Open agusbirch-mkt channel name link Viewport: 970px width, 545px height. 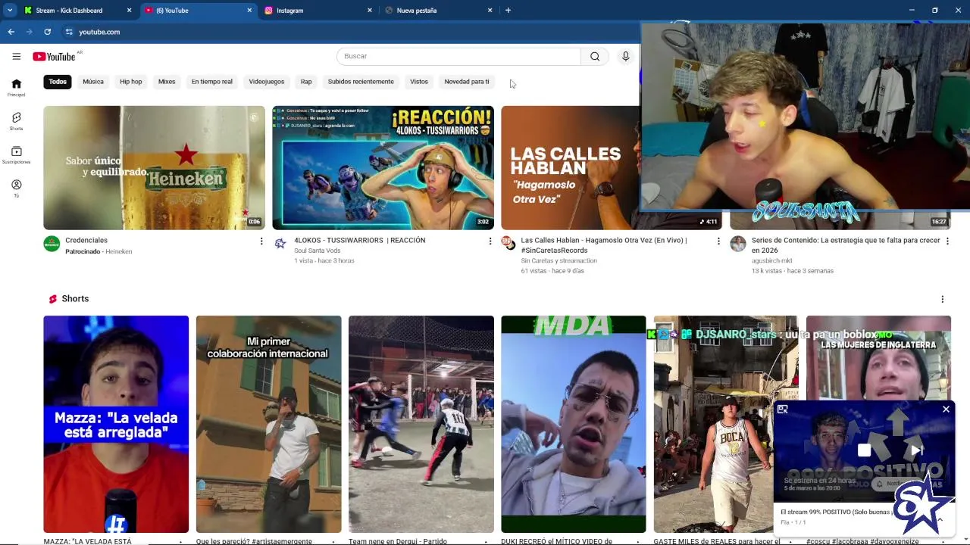[x=772, y=260]
